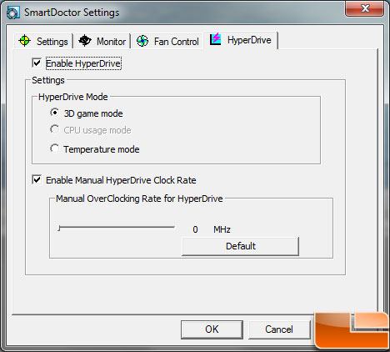The width and height of the screenshot is (390, 352).
Task: Dismiss the dialog with Cancel button
Action: coord(279,329)
